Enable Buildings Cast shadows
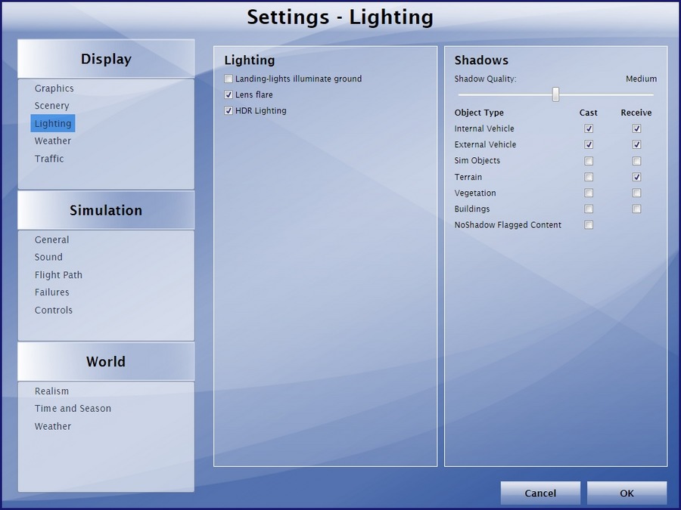Screen dimensions: 681x510 point(589,209)
